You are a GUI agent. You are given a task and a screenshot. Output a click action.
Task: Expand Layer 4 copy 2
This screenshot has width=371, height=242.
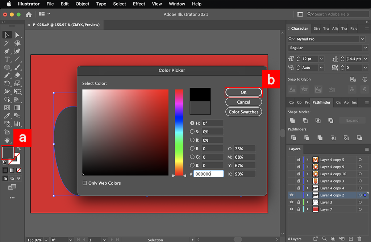click(x=307, y=195)
